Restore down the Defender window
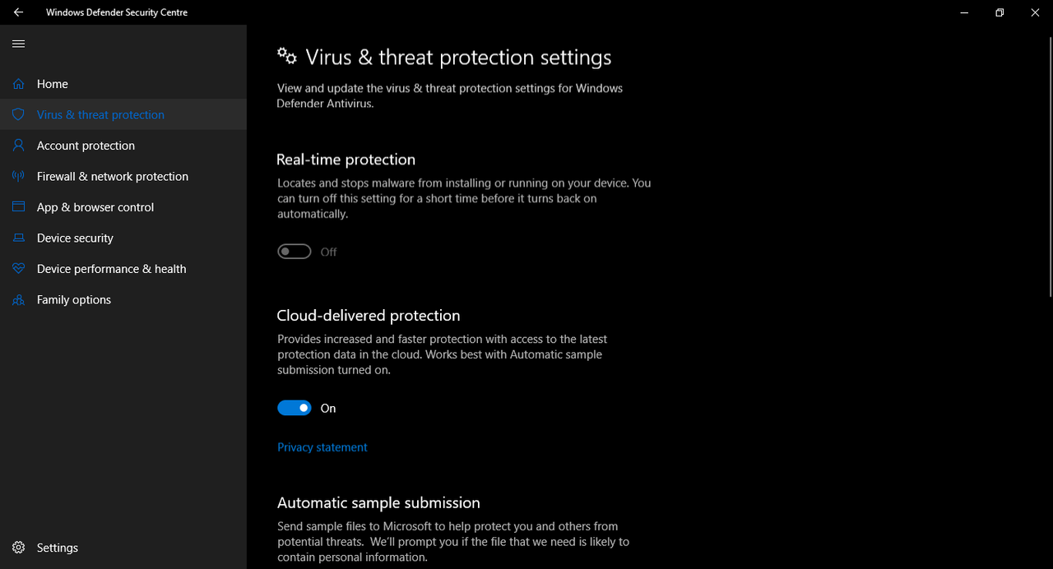Image resolution: width=1053 pixels, height=569 pixels. click(x=1000, y=12)
